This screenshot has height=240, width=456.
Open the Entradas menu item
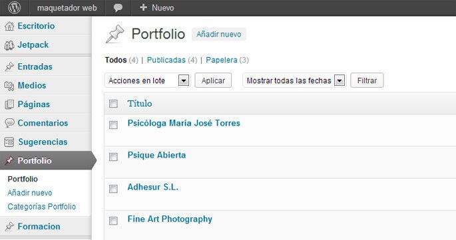35,66
